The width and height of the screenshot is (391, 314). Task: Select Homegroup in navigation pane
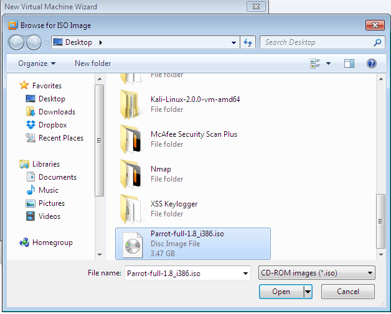pyautogui.click(x=52, y=242)
